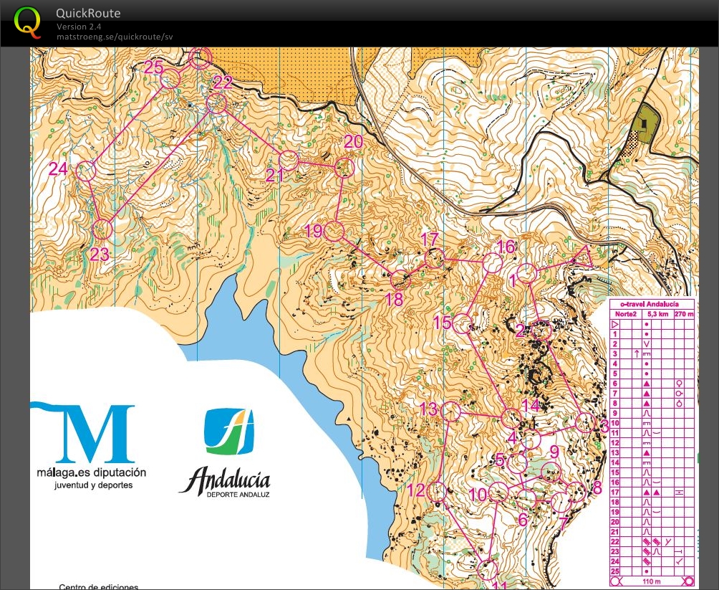
Task: Click the start triangle symbol in control sheet
Action: (615, 324)
